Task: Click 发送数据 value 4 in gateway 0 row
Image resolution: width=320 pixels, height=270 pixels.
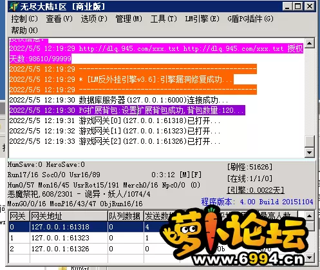Action: 147,227
